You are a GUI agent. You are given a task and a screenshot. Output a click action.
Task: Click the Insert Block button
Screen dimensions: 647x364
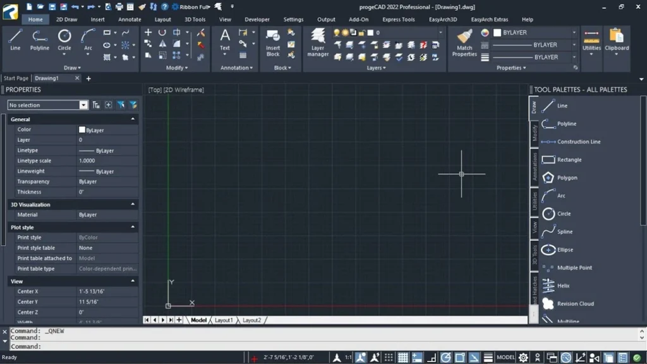tap(273, 43)
